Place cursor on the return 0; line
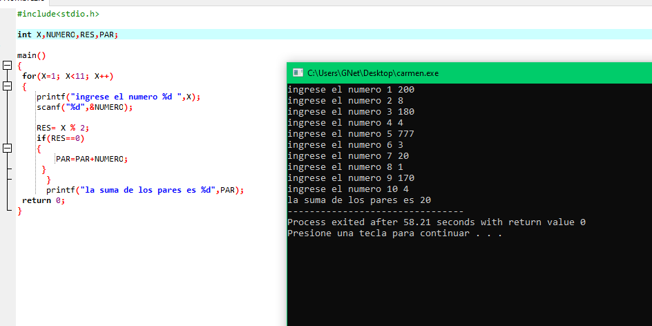The height and width of the screenshot is (326, 652). click(44, 200)
